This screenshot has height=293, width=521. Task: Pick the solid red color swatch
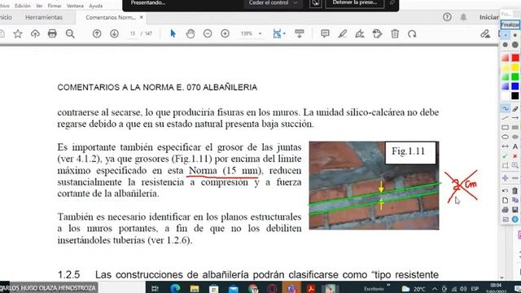tap(515, 58)
